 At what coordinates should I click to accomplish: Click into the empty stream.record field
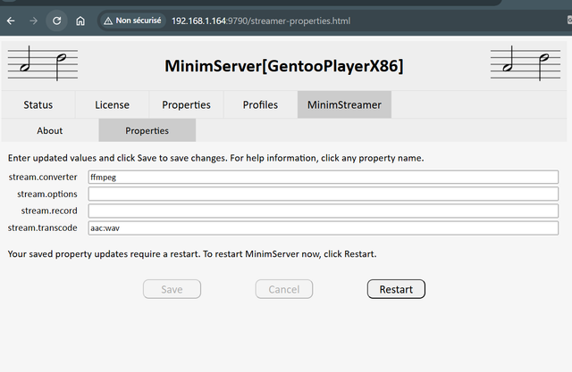pyautogui.click(x=323, y=211)
